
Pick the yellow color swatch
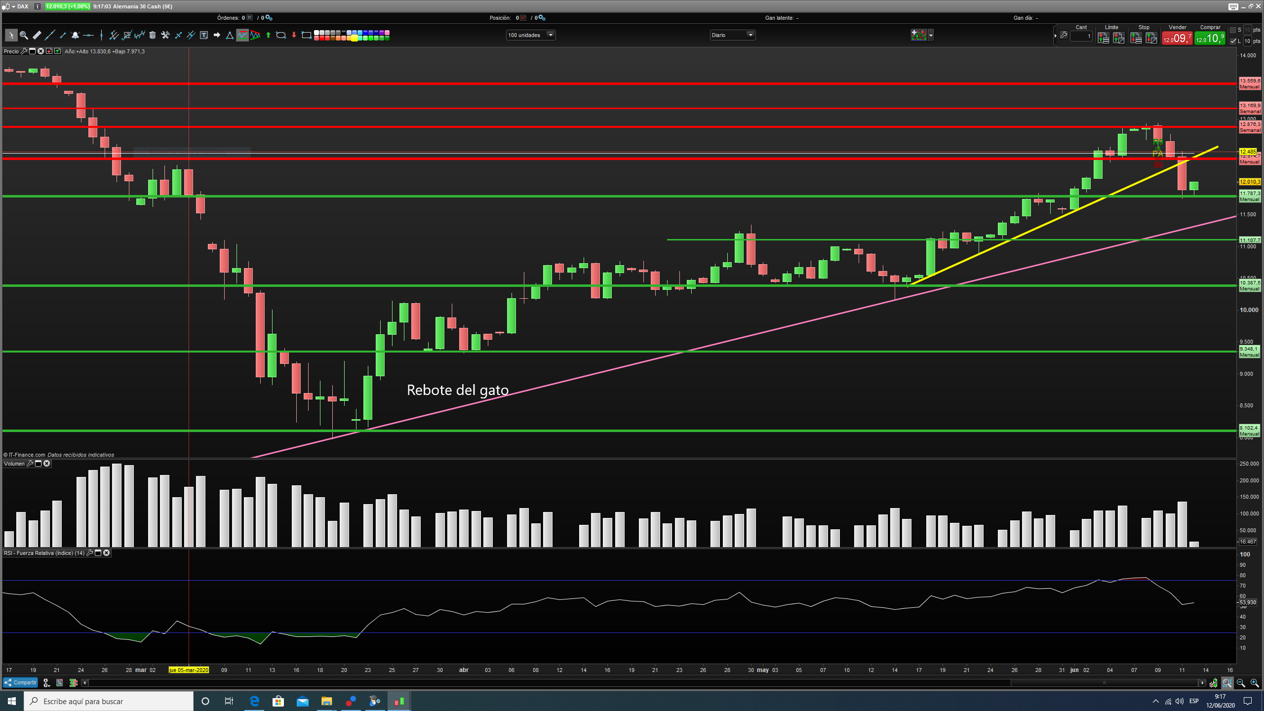pos(354,38)
